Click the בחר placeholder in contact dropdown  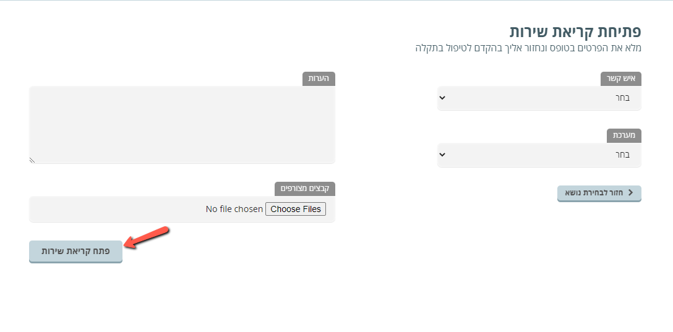[622, 98]
